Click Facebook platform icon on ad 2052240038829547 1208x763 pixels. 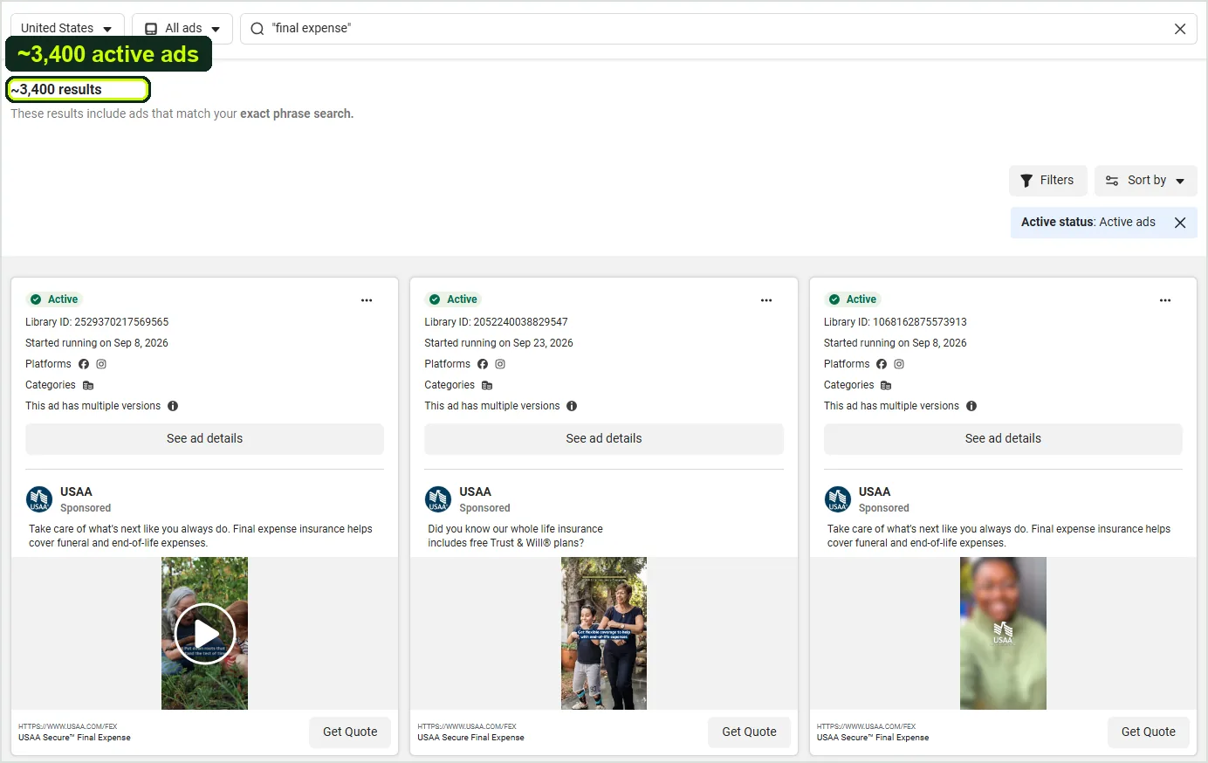pyautogui.click(x=483, y=364)
